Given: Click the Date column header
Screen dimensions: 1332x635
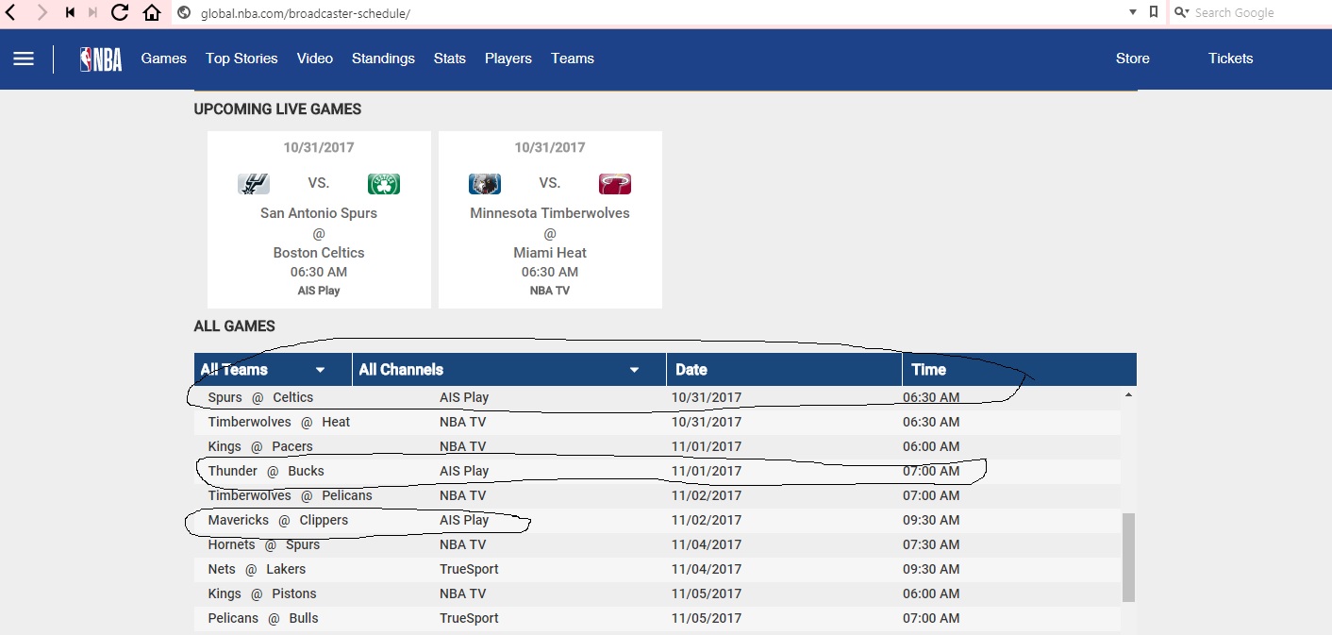Looking at the screenshot, I should point(784,370).
